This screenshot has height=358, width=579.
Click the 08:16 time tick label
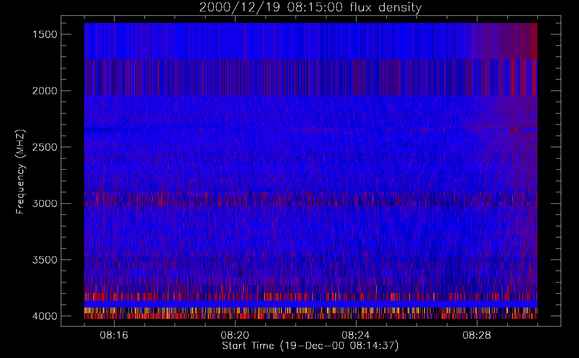tap(114, 335)
